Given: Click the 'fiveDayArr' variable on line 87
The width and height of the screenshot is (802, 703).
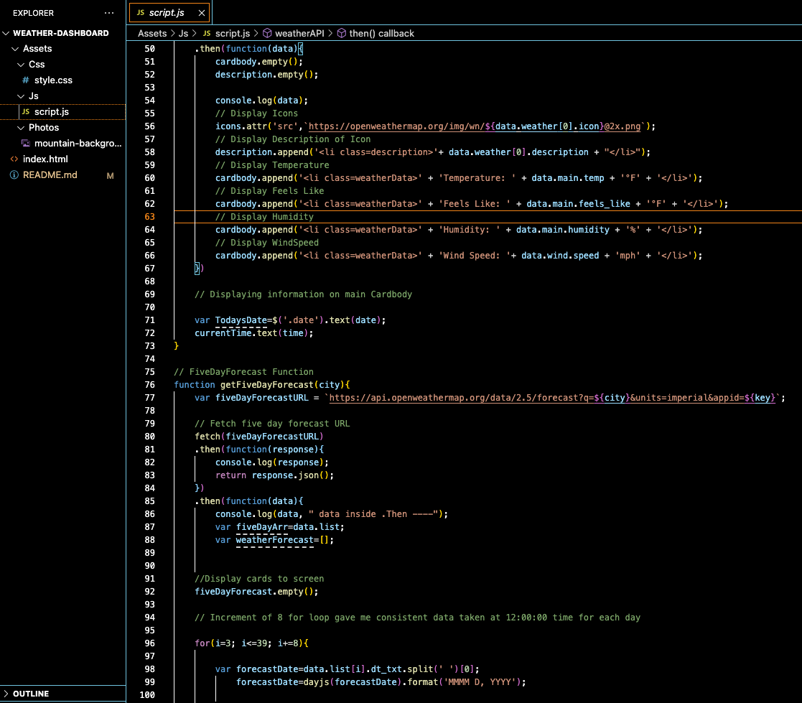Looking at the screenshot, I should pos(262,527).
